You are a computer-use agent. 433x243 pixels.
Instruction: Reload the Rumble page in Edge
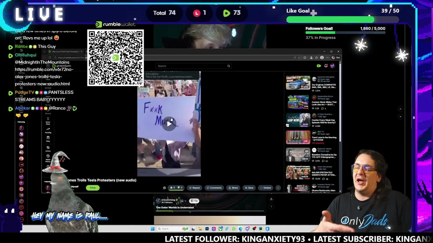pyautogui.click(x=50, y=57)
